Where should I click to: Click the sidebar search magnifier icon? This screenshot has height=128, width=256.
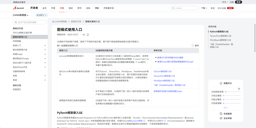(x=16, y=22)
